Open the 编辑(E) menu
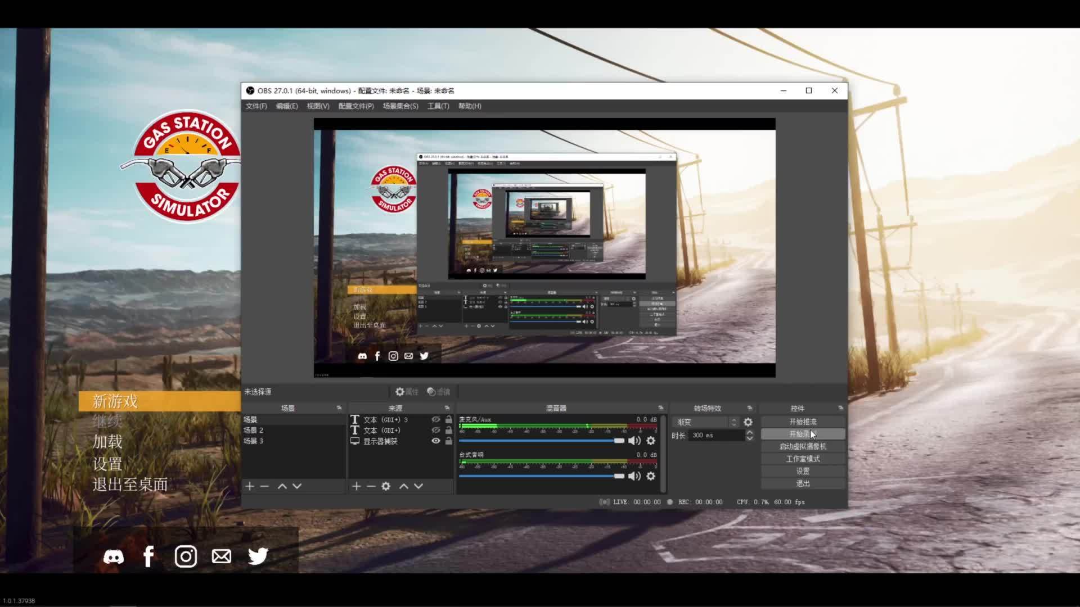The height and width of the screenshot is (607, 1080). point(287,106)
